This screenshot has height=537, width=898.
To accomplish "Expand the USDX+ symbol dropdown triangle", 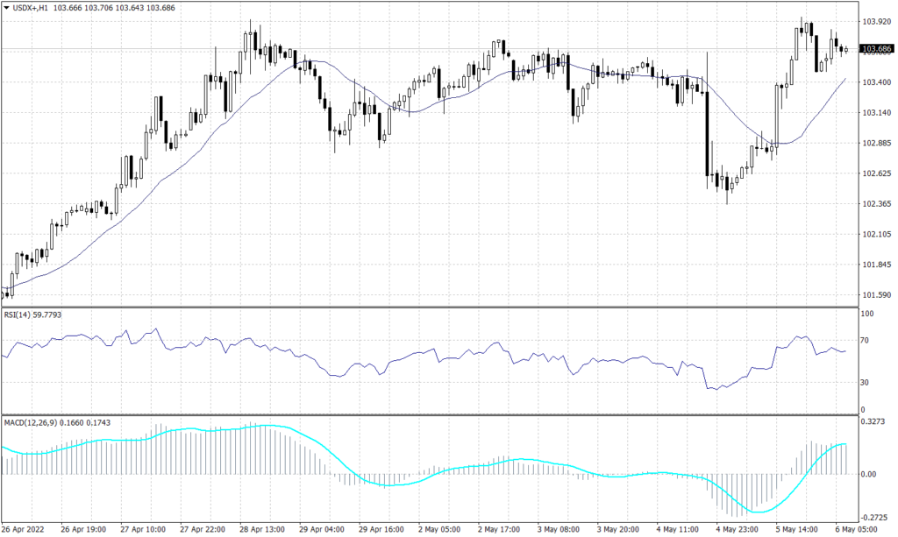I will tap(7, 7).
